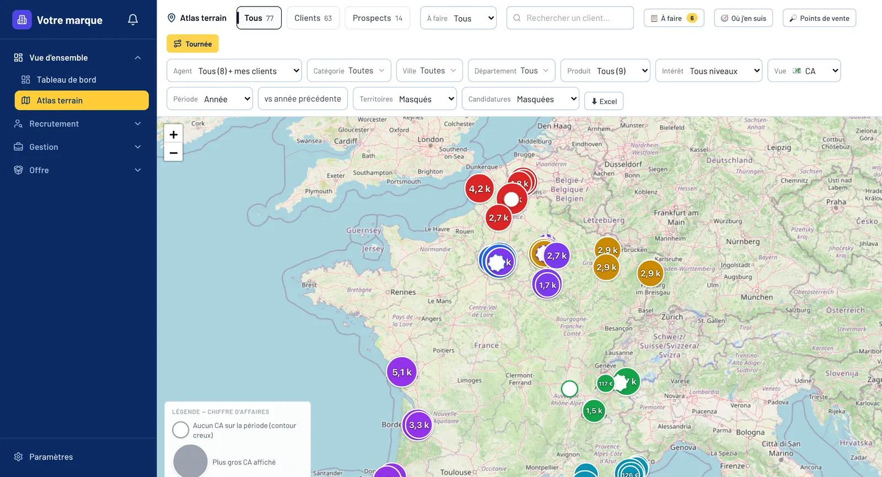
Task: Click the 1,7 k purple marker
Action: coord(547,285)
